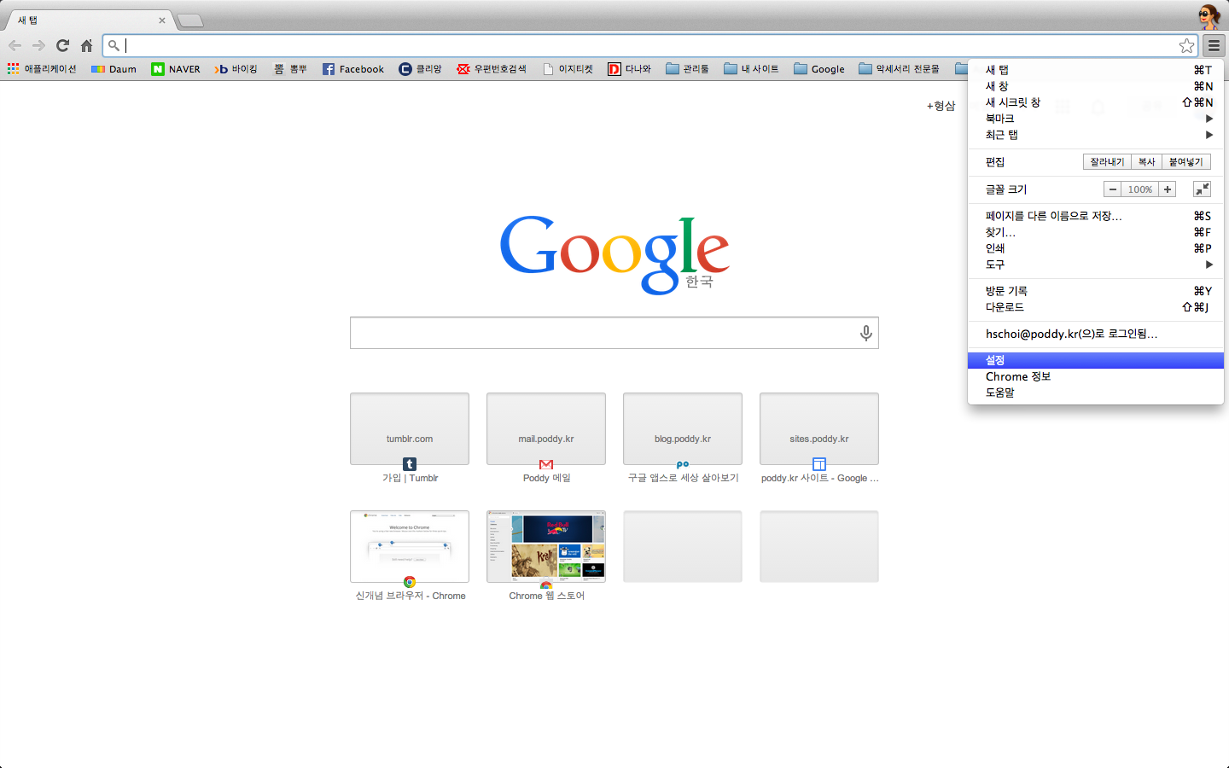Open a new tab with the tab-strip button
The image size is (1229, 768).
(189, 20)
